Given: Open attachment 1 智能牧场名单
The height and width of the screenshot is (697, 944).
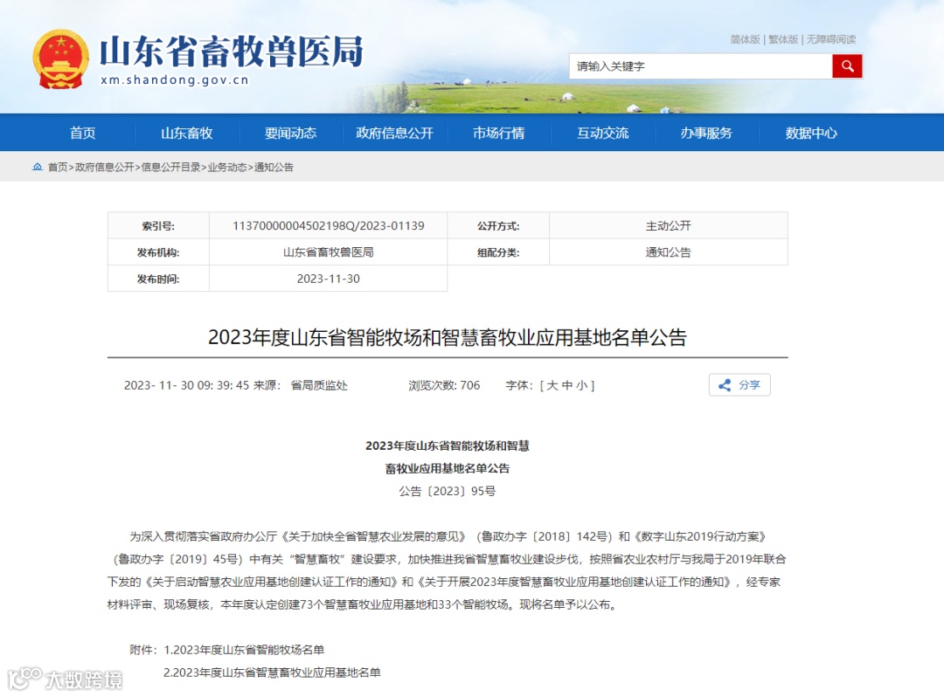Looking at the screenshot, I should 244,650.
